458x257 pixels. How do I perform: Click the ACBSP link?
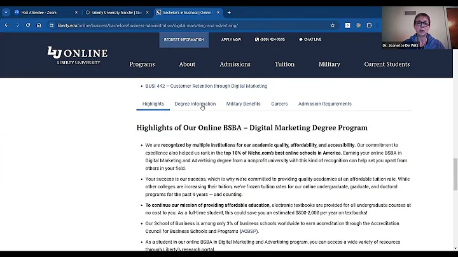(x=249, y=232)
